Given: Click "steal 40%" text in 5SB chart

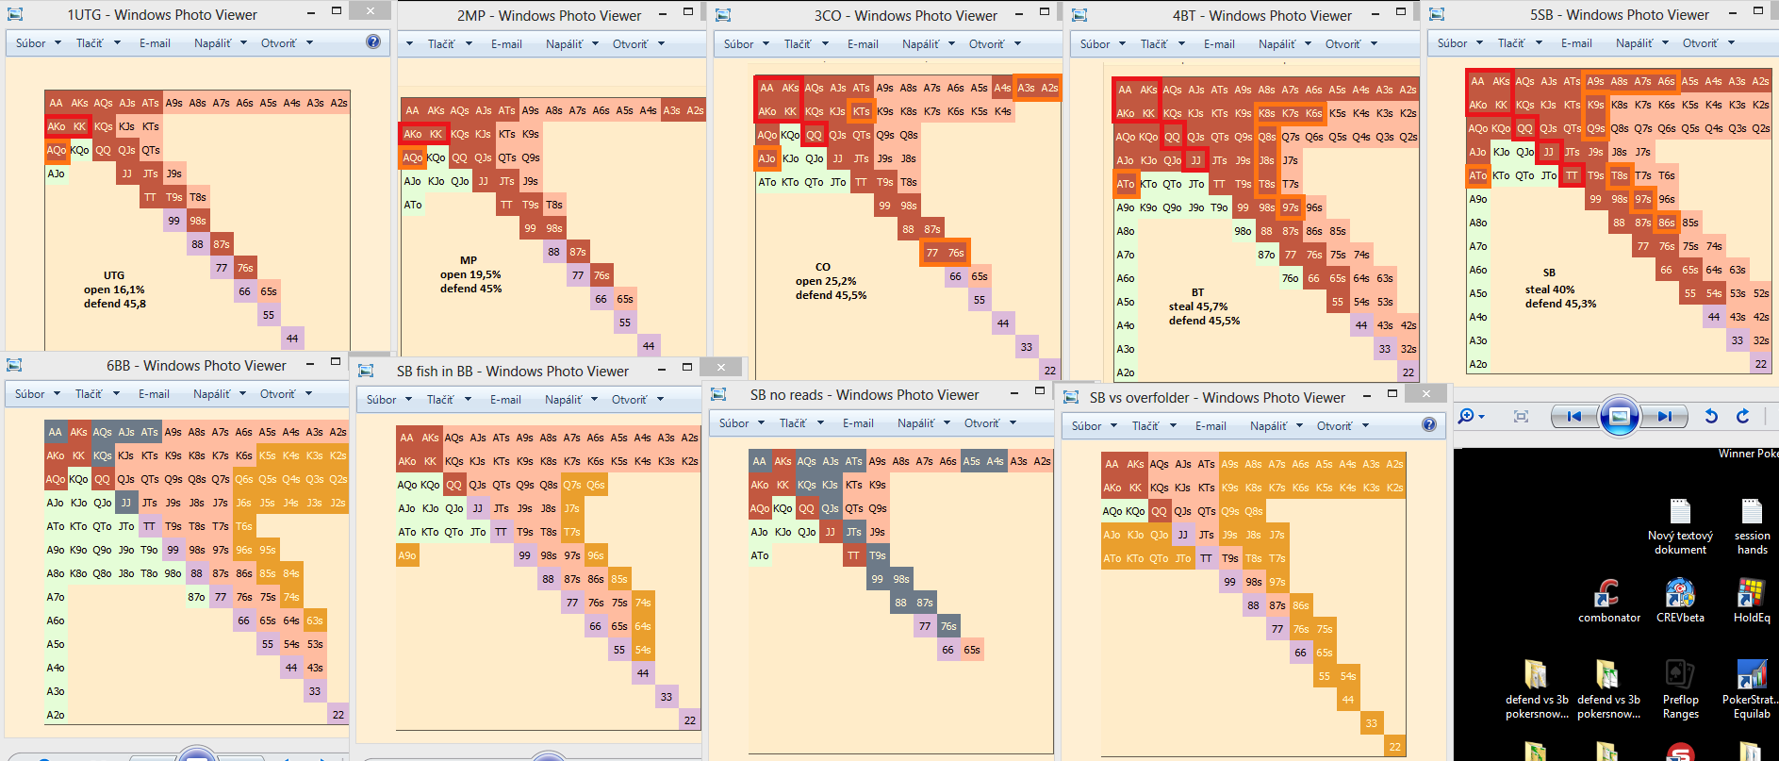Looking at the screenshot, I should click(x=1550, y=290).
